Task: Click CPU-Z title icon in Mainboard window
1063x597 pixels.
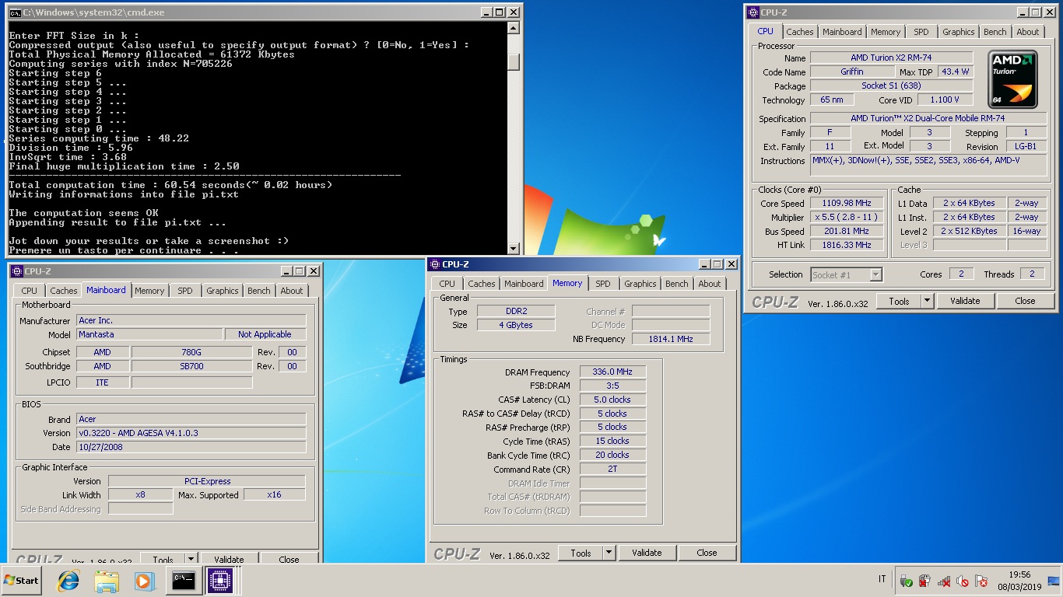Action: (18, 271)
